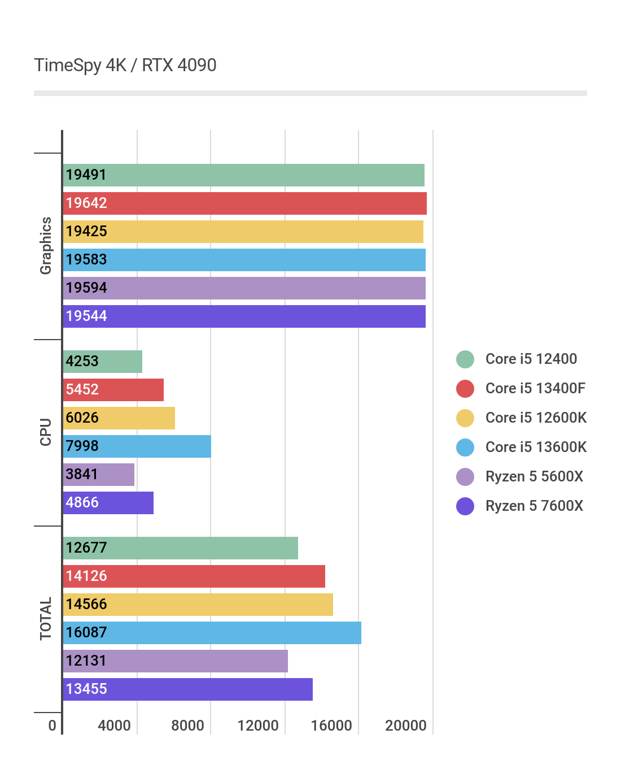Select the CPU bar with value 7998
621x773 pixels.
[x=137, y=446]
